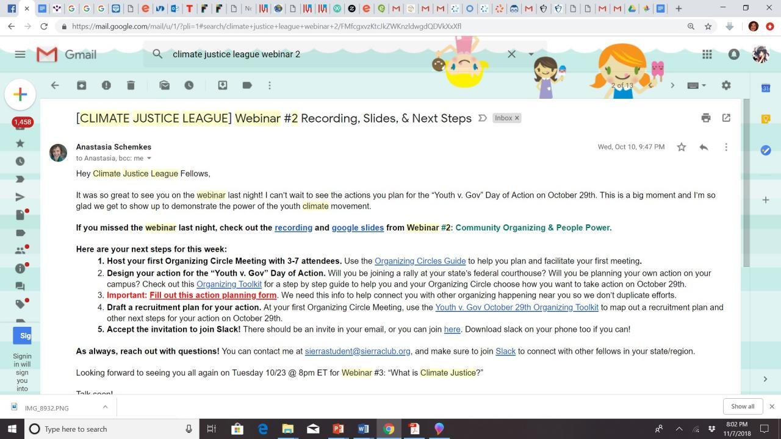Reply to Anastasia using the reply arrow

[704, 147]
